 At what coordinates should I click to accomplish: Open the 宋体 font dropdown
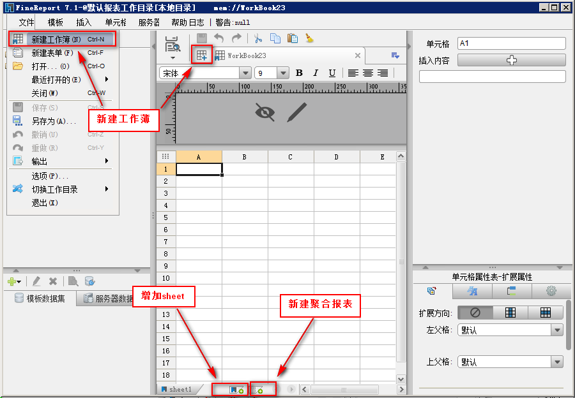tap(245, 73)
